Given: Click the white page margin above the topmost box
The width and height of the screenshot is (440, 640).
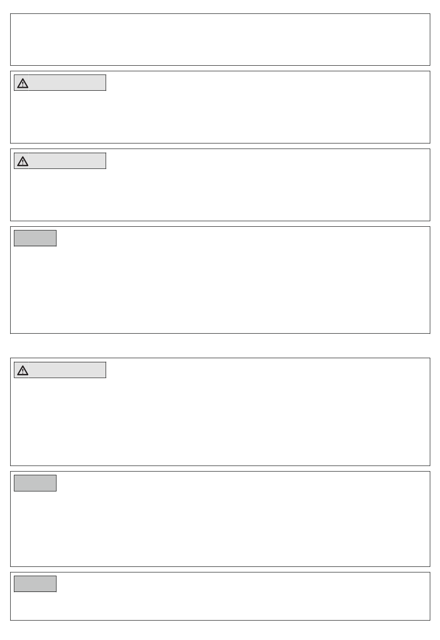Looking at the screenshot, I should tap(220, 6).
